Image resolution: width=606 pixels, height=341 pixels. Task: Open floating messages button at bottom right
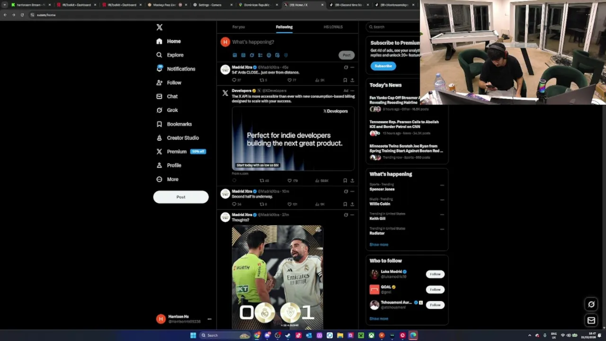pyautogui.click(x=591, y=321)
